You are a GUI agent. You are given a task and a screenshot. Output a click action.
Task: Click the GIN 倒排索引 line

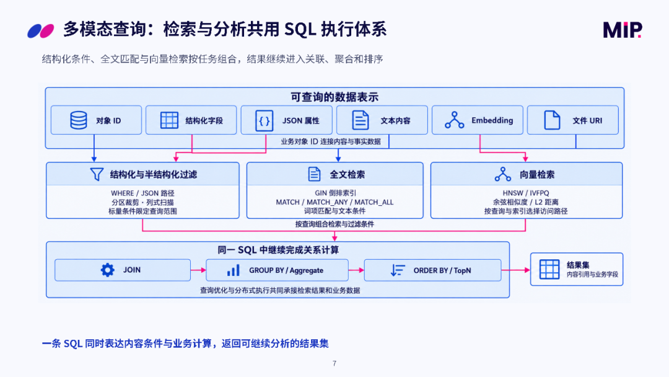[x=335, y=193]
